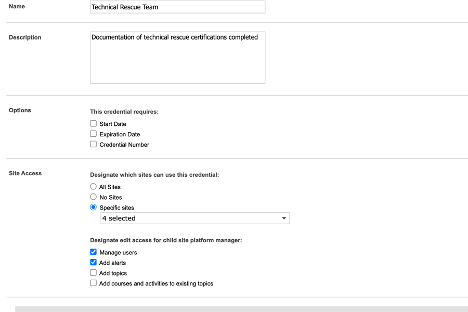
Task: Select the All Sites radio button
Action: [x=94, y=187]
